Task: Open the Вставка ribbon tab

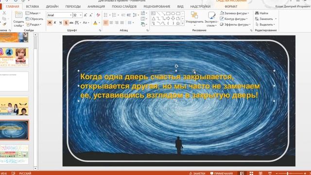Action: coord(33,6)
